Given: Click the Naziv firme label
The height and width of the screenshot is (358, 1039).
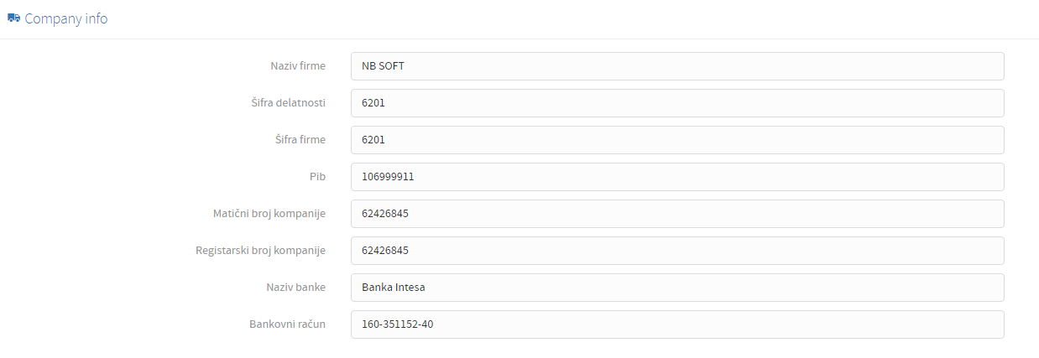Looking at the screenshot, I should click(298, 66).
